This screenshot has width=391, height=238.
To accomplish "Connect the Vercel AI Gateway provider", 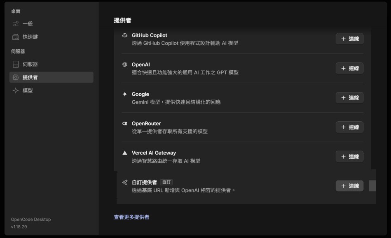I will pyautogui.click(x=349, y=157).
